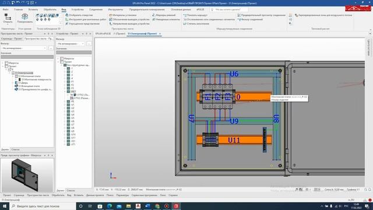
Task: Toggle Отобразить отверстия in the ribbon
Action: pyautogui.click(x=79, y=15)
